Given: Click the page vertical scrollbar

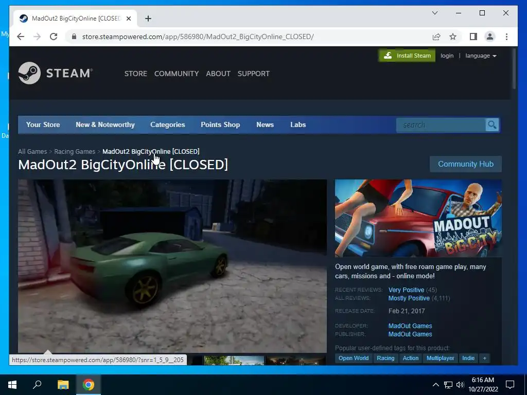Looking at the screenshot, I should pos(514,68).
